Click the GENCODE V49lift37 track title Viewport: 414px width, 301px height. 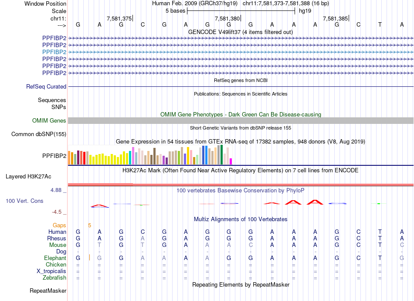[241, 32]
